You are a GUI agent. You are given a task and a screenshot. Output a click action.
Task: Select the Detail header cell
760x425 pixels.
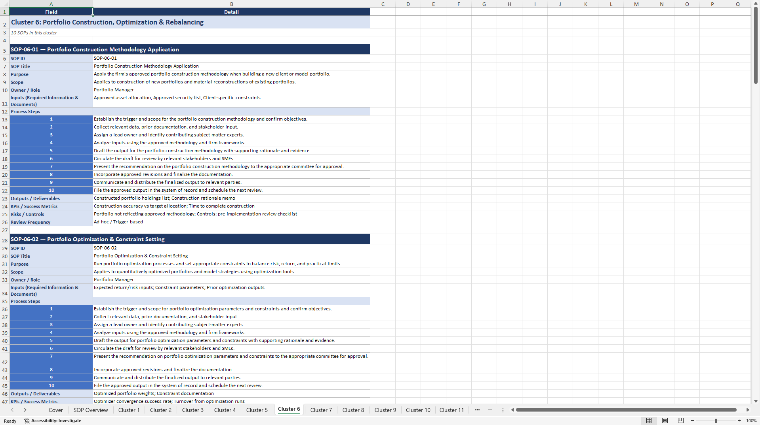pyautogui.click(x=231, y=12)
